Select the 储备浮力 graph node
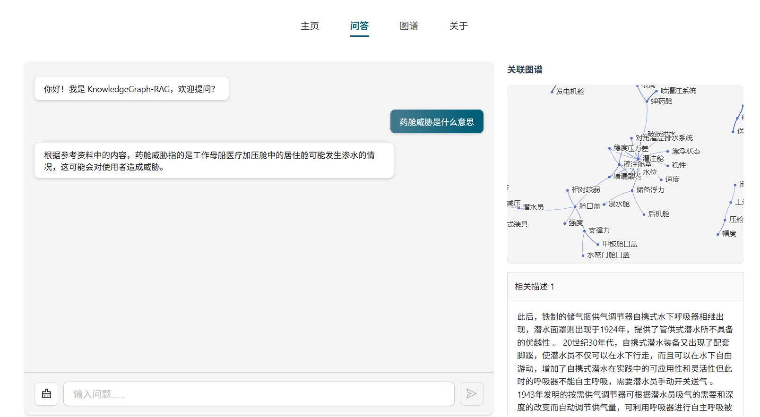The height and width of the screenshot is (417, 760). point(632,190)
